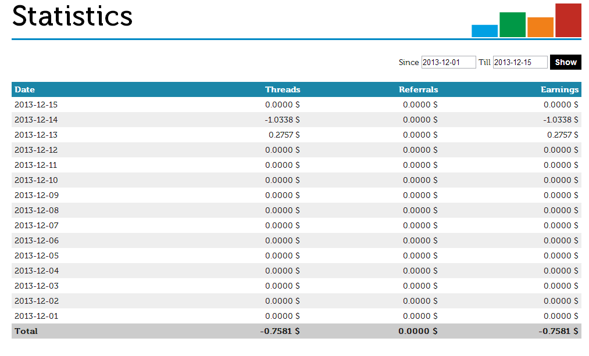Select the 2013-12-10 date cell
Viewport: 589px width, 356px height.
36,180
